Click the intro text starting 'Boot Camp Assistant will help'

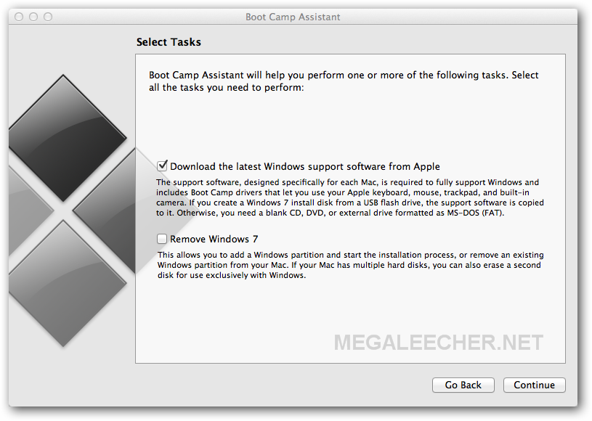point(344,81)
